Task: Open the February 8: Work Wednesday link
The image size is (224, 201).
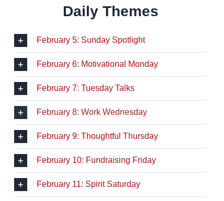Action: [x=92, y=112]
